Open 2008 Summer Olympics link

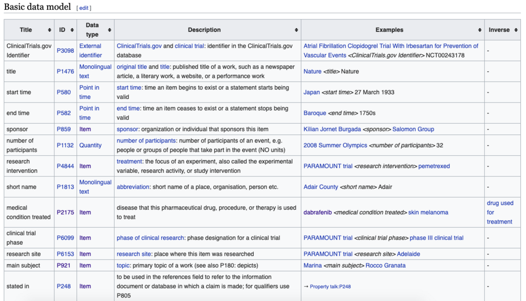(x=335, y=145)
